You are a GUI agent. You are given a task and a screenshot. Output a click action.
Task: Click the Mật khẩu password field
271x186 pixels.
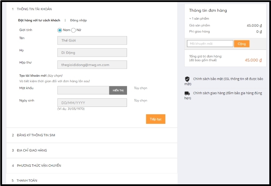pyautogui.click(x=83, y=90)
